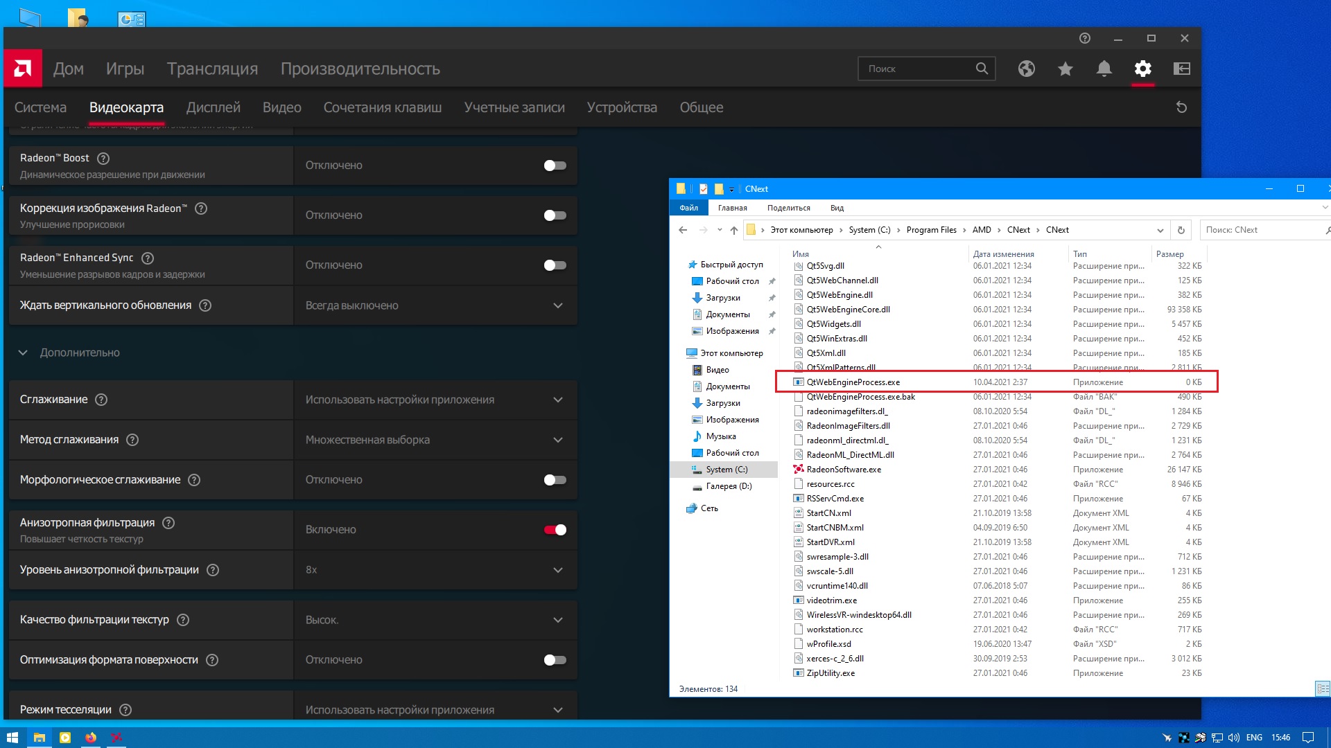
Task: Go up one folder in Explorer
Action: pos(733,230)
